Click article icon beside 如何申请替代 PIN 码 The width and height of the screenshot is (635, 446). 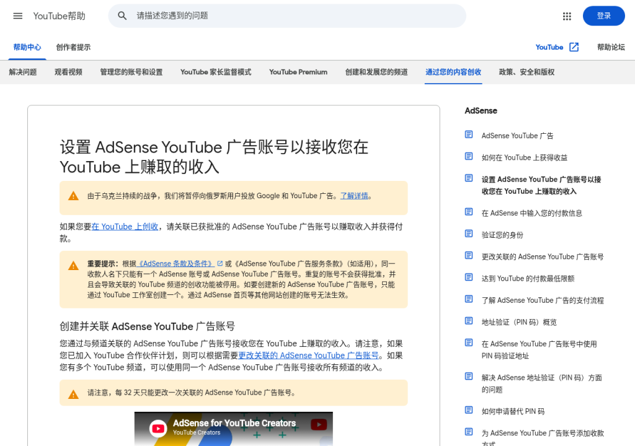point(469,410)
